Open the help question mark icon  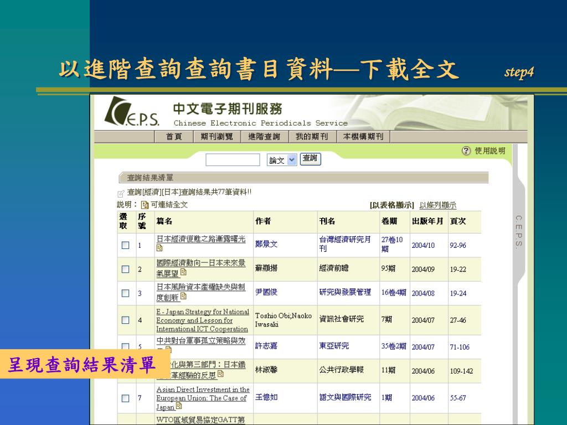click(x=466, y=151)
